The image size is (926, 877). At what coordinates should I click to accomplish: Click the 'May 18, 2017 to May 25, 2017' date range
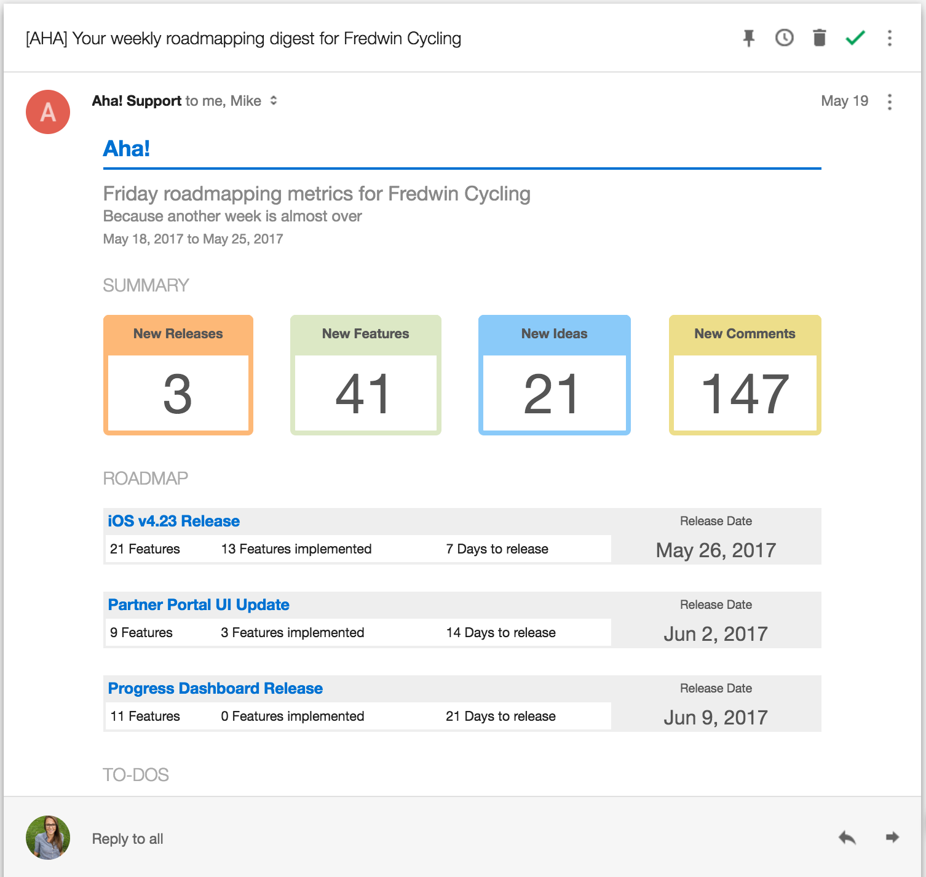point(193,239)
